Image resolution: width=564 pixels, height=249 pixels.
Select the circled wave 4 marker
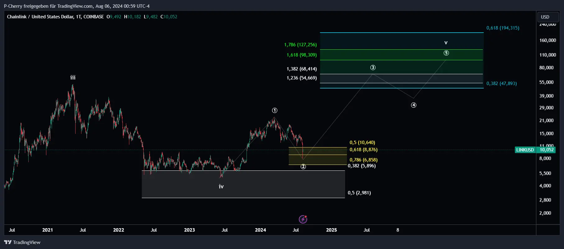pyautogui.click(x=414, y=105)
